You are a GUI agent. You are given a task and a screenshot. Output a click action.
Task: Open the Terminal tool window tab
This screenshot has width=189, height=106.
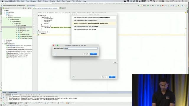click(x=61, y=103)
